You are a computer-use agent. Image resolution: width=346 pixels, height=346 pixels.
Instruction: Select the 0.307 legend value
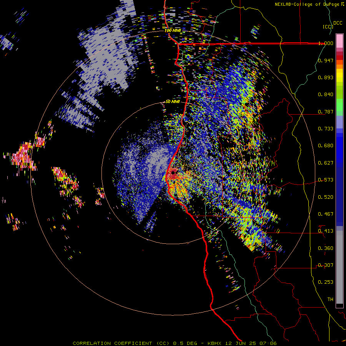click(x=326, y=265)
